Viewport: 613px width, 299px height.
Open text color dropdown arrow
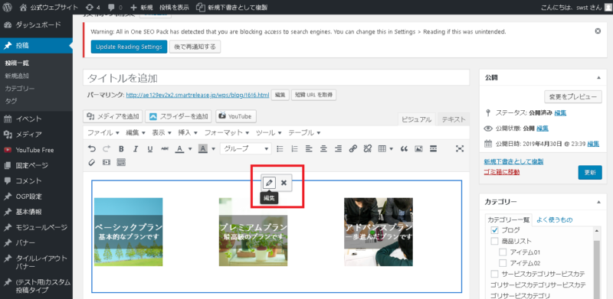point(190,148)
